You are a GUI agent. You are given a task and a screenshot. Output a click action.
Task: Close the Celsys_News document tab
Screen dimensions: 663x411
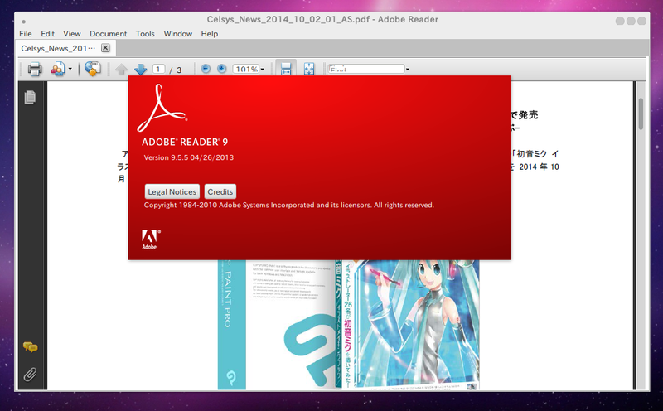(106, 48)
